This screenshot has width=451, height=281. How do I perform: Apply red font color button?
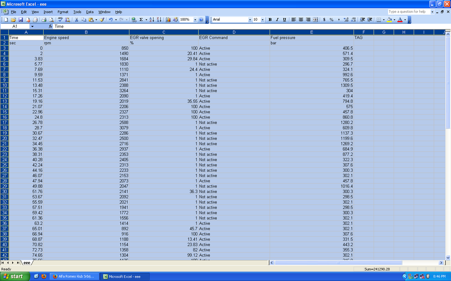(400, 19)
